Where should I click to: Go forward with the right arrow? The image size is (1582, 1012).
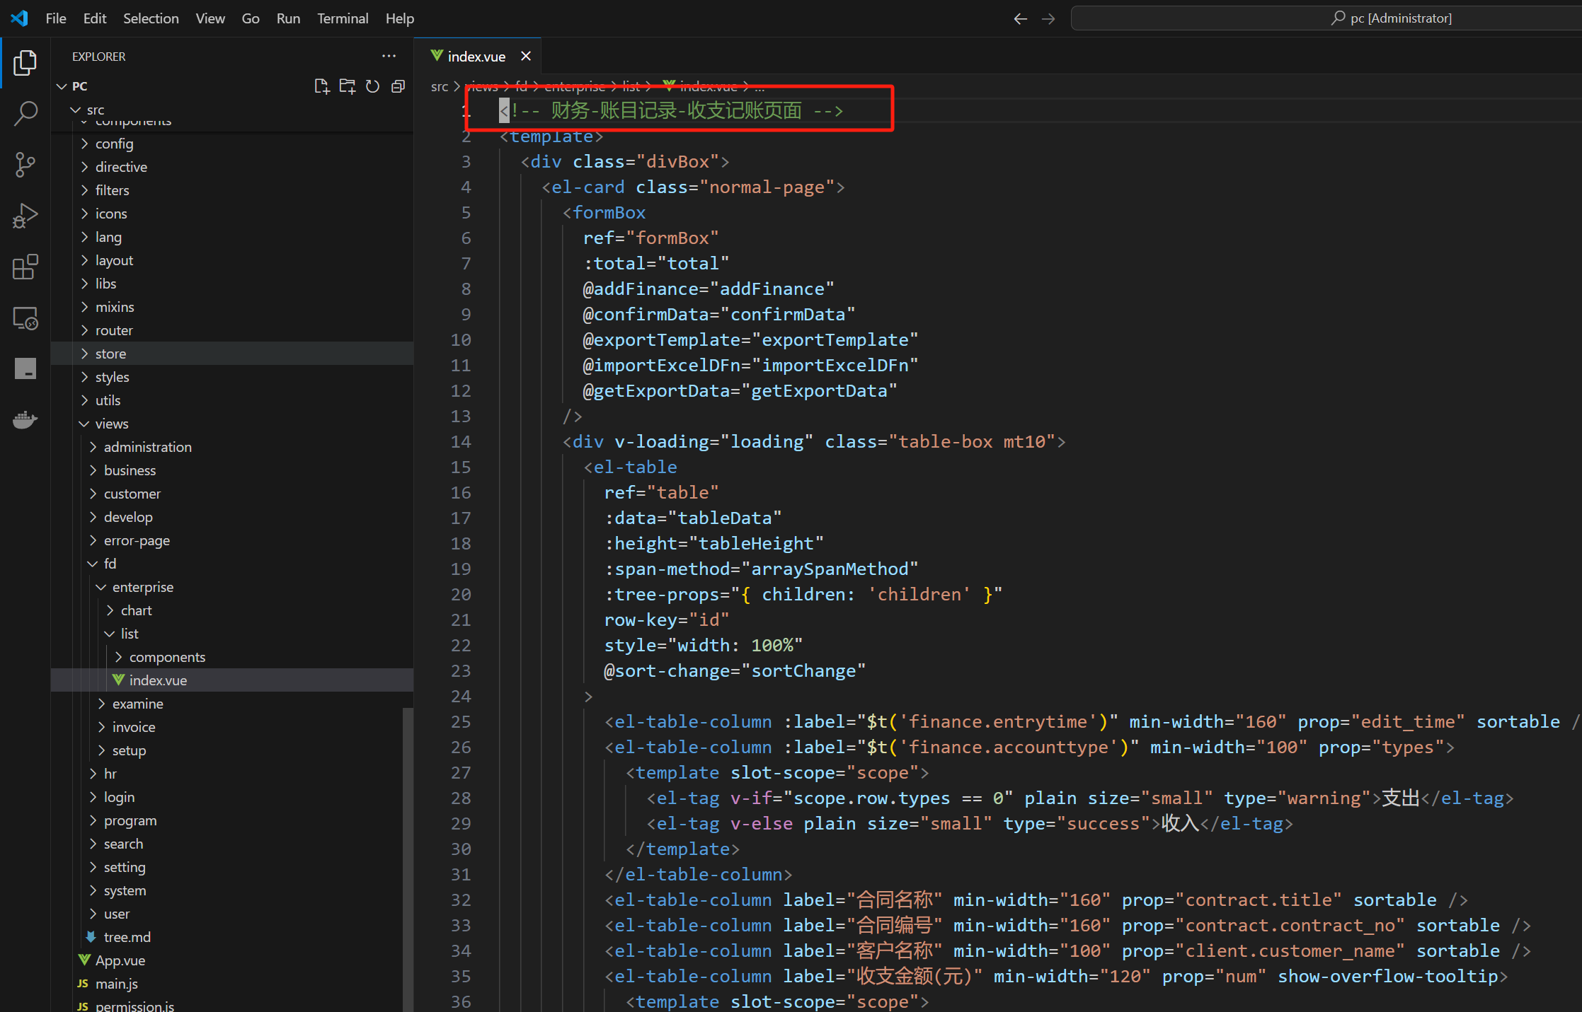pos(1048,18)
